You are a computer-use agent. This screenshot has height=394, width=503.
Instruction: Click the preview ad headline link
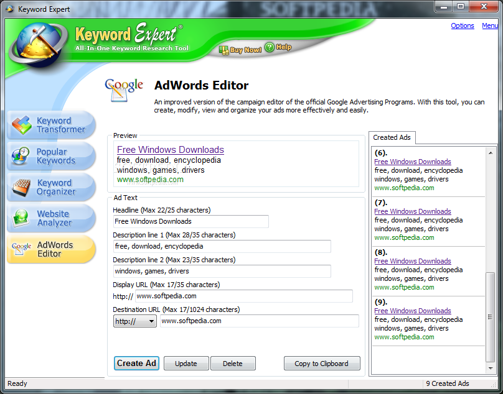pos(171,150)
